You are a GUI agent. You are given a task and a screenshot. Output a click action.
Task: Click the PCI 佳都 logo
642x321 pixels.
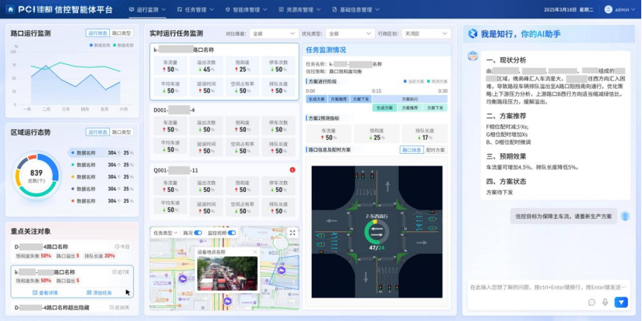(x=33, y=10)
